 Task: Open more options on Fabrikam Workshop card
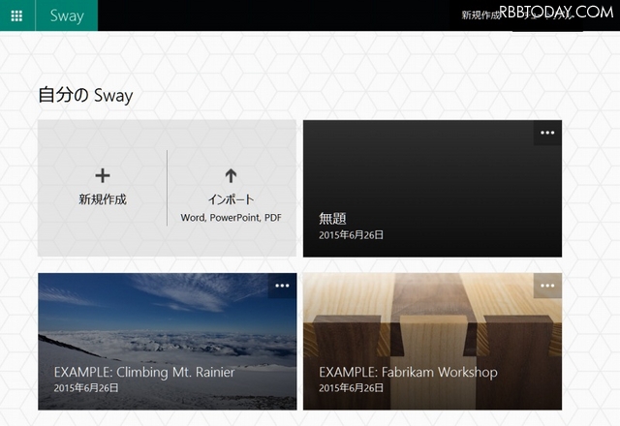tap(547, 286)
